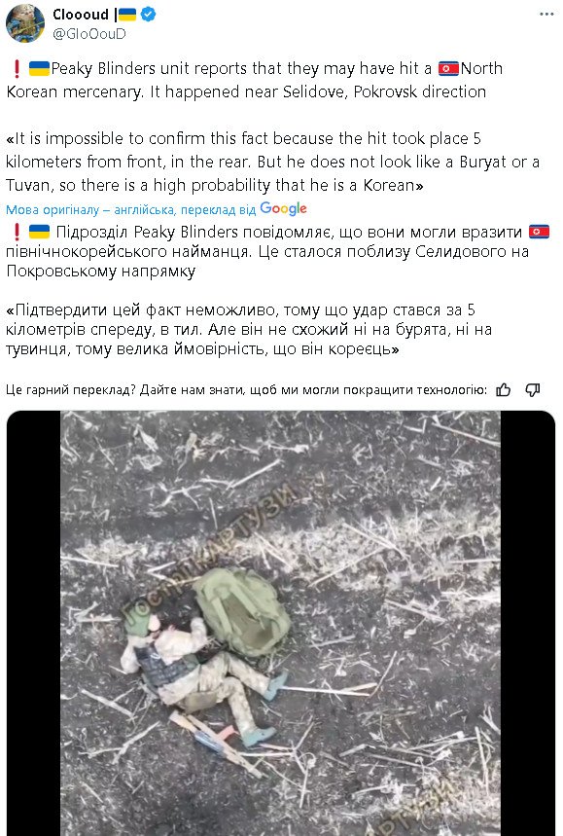Open the three-dots more options menu
This screenshot has width=563, height=836.
pos(545,15)
